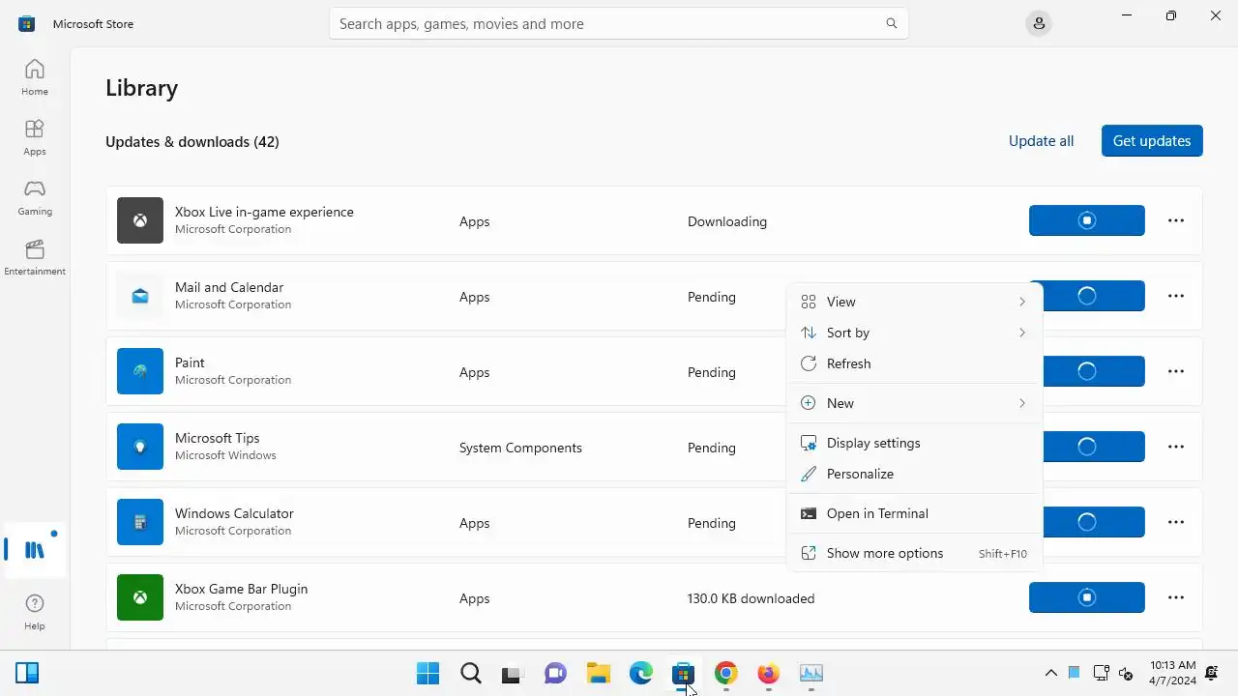Open the Chat app from the taskbar
The height and width of the screenshot is (696, 1238).
555,673
